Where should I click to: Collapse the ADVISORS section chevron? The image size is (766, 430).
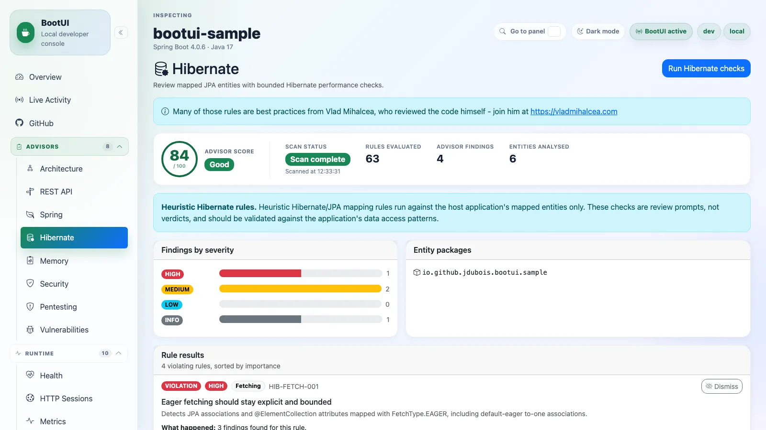[x=120, y=147]
